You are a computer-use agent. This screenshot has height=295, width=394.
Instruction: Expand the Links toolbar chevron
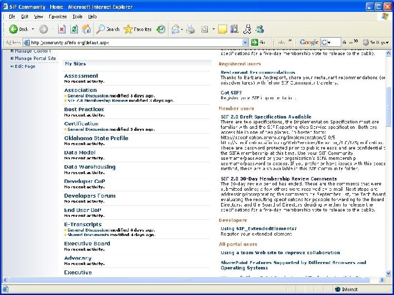(290, 41)
